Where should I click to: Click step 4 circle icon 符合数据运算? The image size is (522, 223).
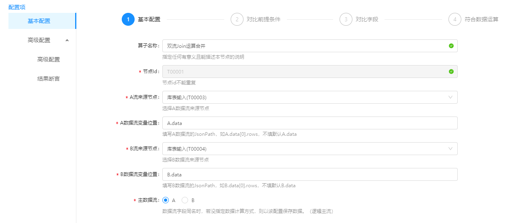click(x=454, y=19)
